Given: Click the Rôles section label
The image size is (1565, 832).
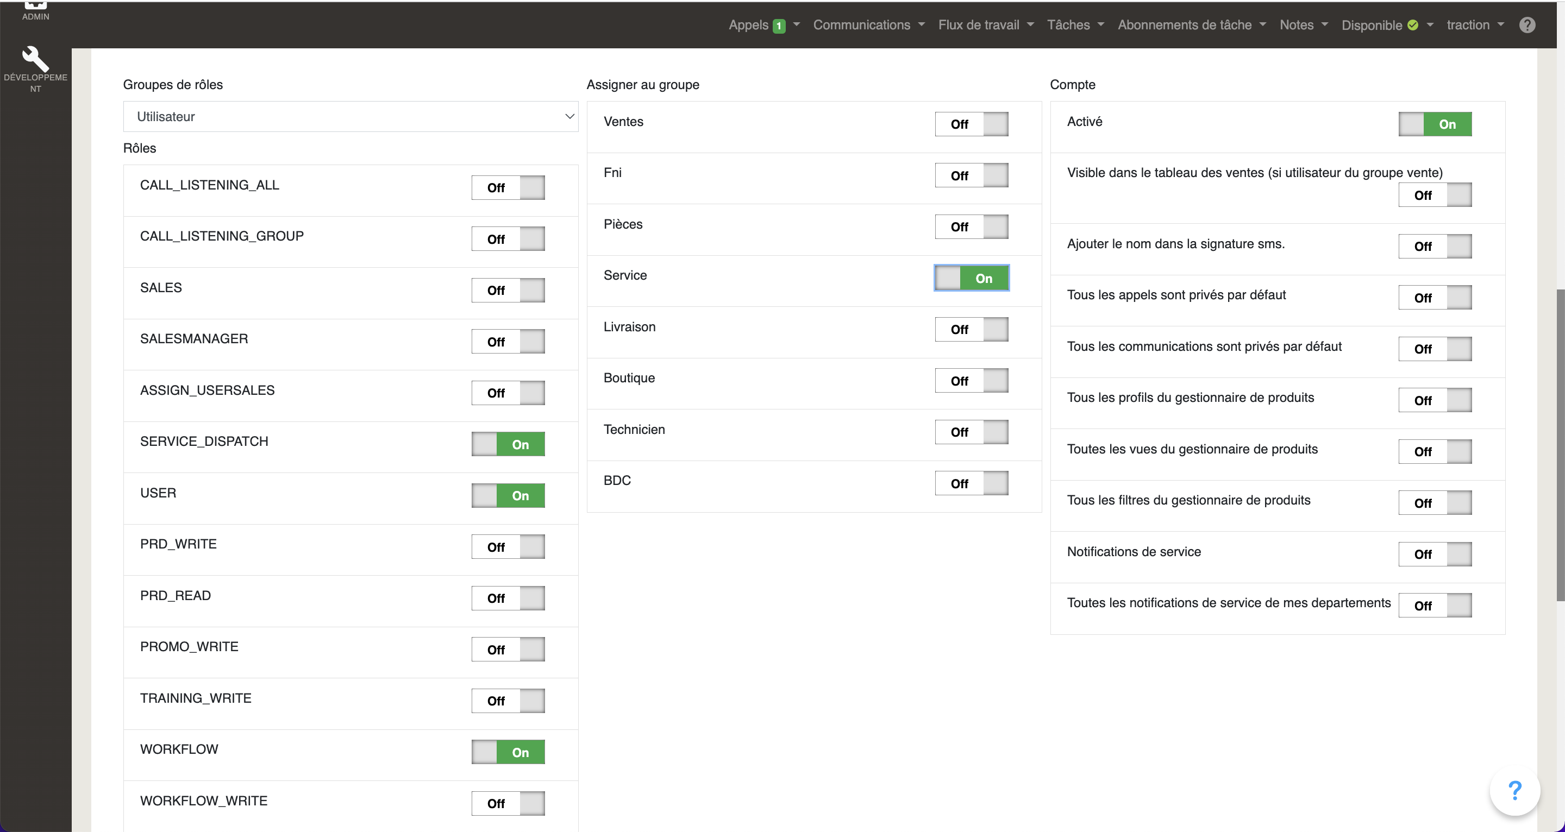Looking at the screenshot, I should tap(140, 148).
